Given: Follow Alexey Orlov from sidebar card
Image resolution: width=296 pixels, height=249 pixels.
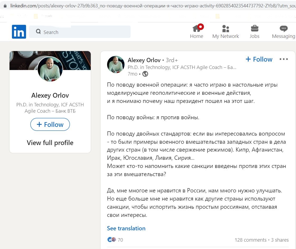Looking at the screenshot, I should click(50, 124).
